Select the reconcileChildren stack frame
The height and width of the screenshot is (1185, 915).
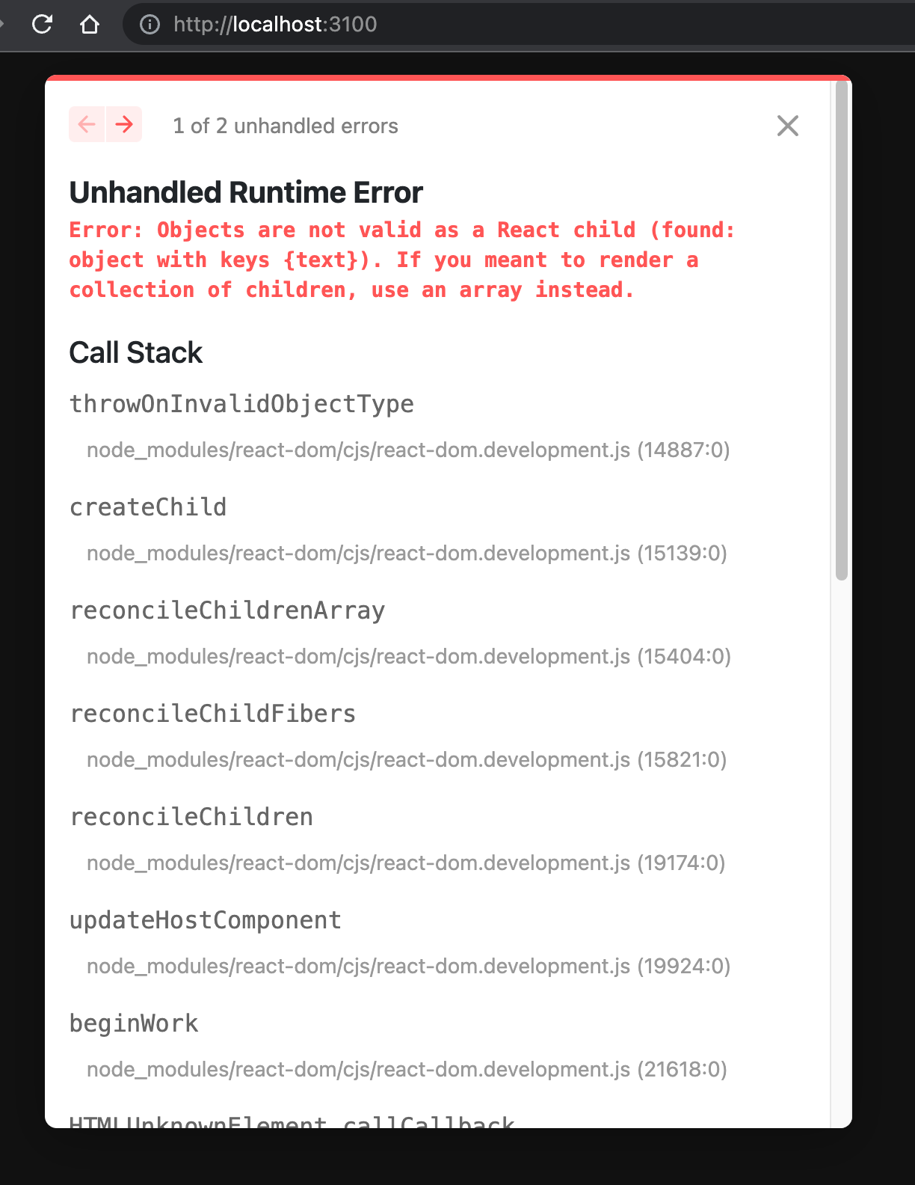pyautogui.click(x=191, y=817)
